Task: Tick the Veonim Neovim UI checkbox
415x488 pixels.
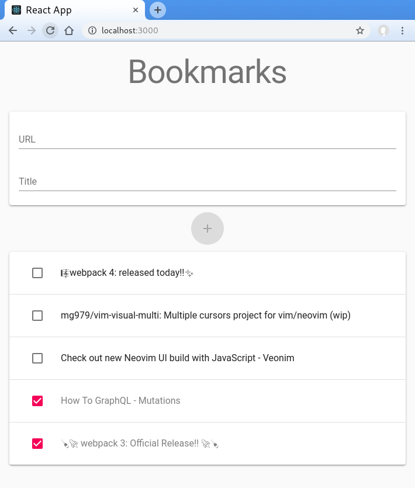Action: (37, 358)
